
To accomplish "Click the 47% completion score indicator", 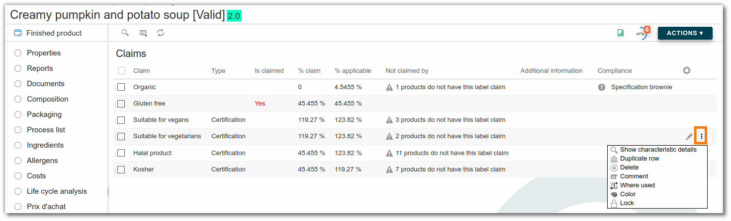I will pyautogui.click(x=641, y=34).
